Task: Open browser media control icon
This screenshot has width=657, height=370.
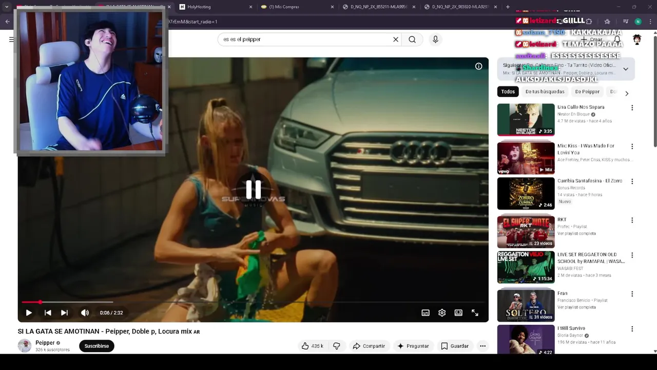Action: (x=625, y=22)
